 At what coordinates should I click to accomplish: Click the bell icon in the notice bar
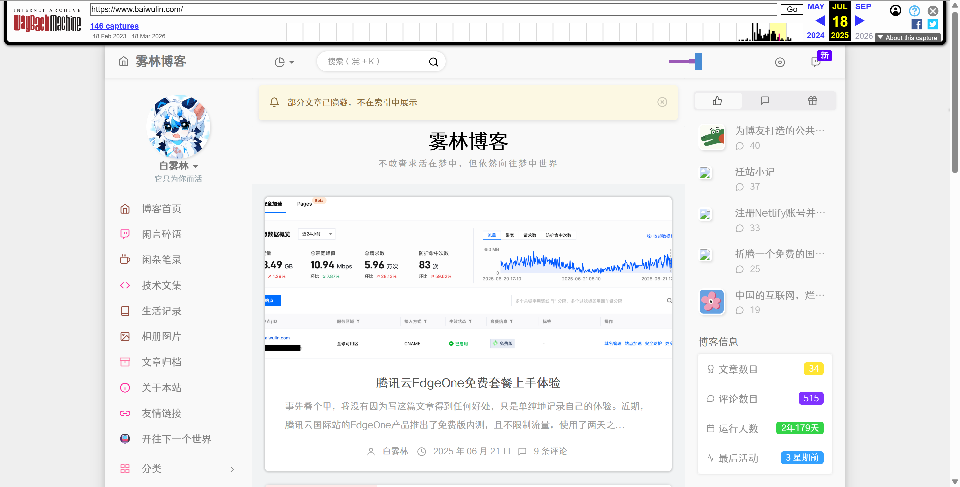[x=274, y=102]
